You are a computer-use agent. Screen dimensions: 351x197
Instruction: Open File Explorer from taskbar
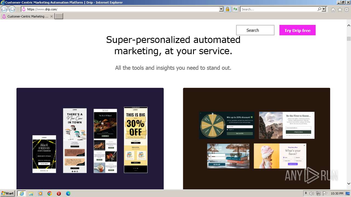pyautogui.click(x=31, y=193)
